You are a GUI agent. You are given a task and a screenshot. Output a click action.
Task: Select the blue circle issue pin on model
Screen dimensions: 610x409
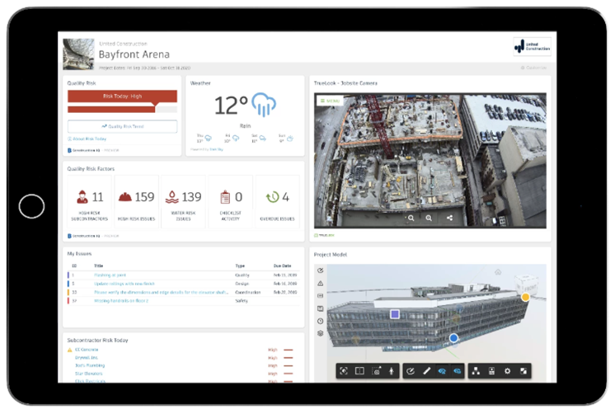coord(453,338)
